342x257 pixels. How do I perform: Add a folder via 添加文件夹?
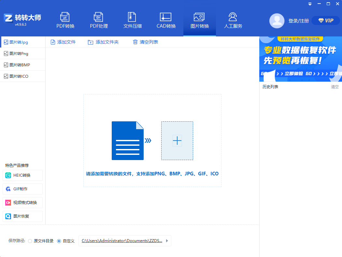coord(103,42)
